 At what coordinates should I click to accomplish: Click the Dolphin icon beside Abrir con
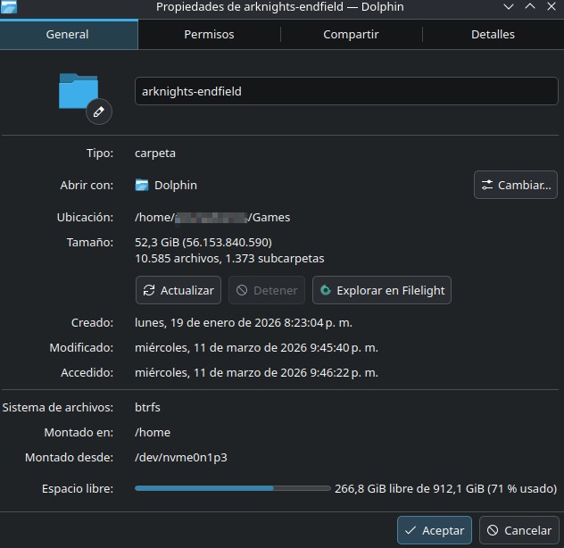pos(142,185)
